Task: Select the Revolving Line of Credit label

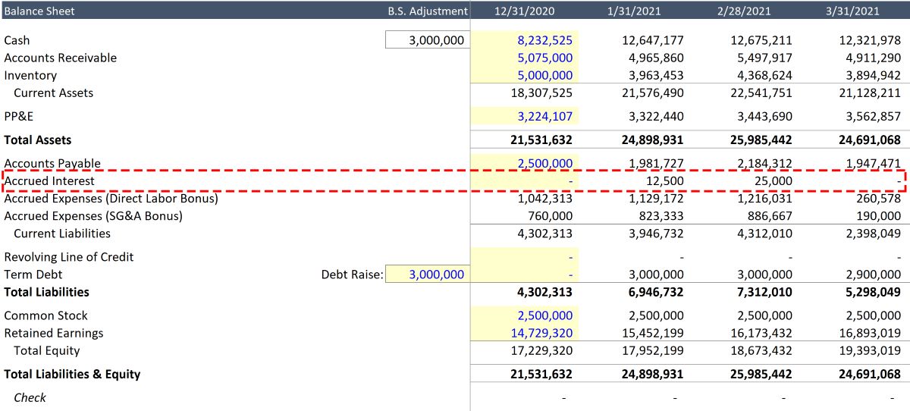Action: 68,257
